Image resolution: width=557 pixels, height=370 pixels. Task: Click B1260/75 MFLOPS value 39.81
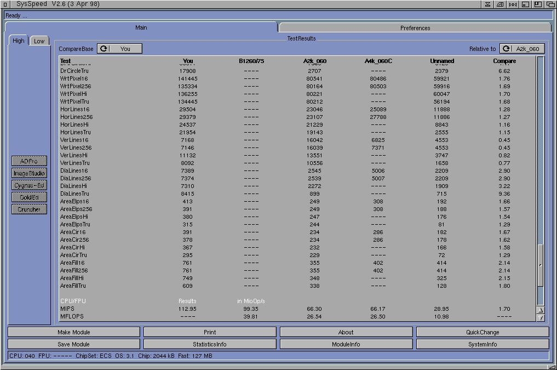click(251, 316)
